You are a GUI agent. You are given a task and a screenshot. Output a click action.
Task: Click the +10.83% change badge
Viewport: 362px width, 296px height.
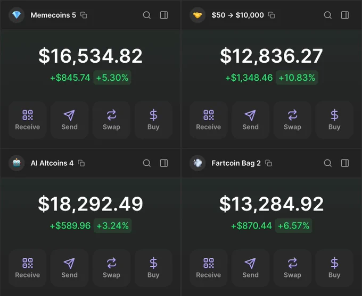[297, 78]
